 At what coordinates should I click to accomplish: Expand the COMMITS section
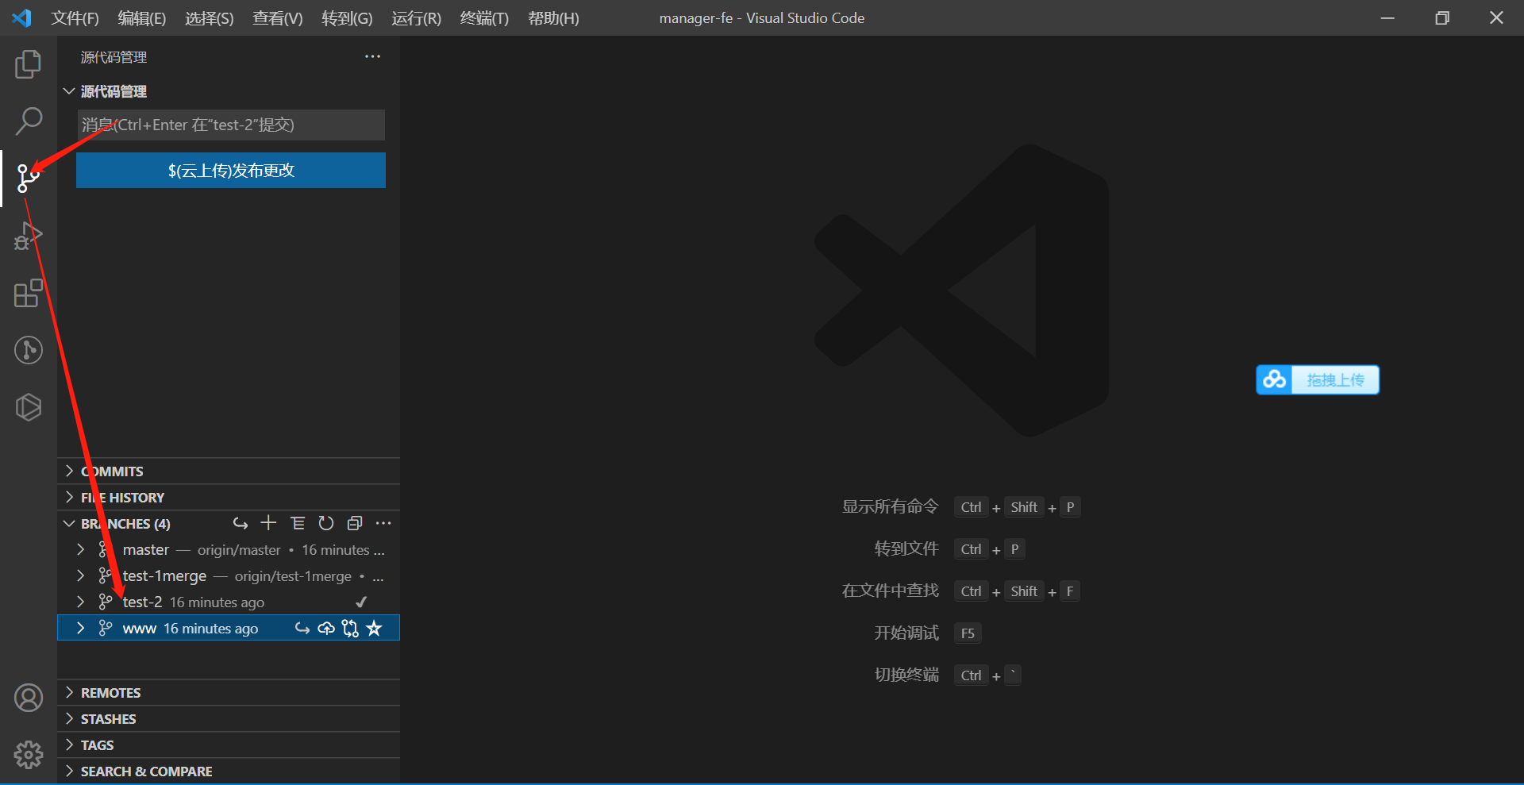(69, 471)
